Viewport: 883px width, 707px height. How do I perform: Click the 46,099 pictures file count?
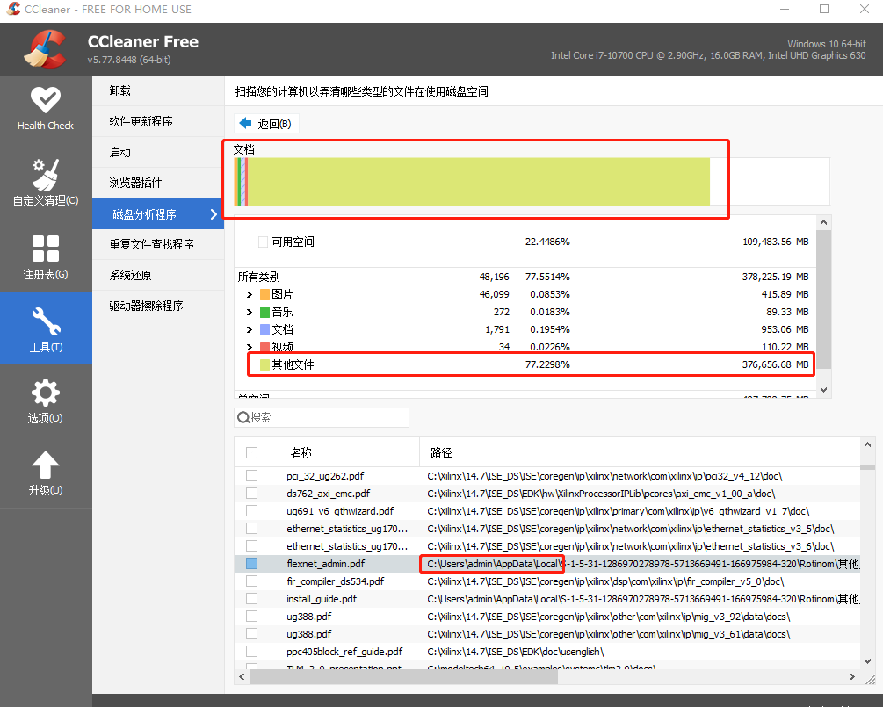495,294
